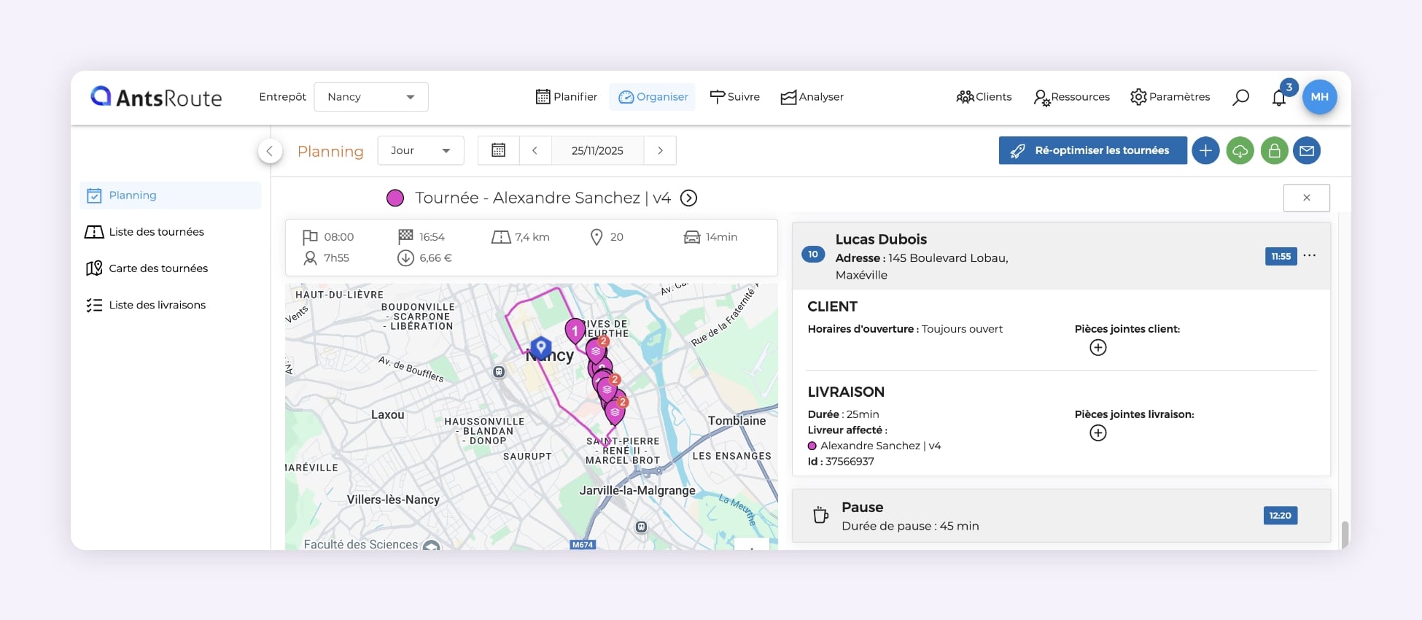Click the green cloud upload button
Image resolution: width=1422 pixels, height=620 pixels.
[x=1240, y=151]
